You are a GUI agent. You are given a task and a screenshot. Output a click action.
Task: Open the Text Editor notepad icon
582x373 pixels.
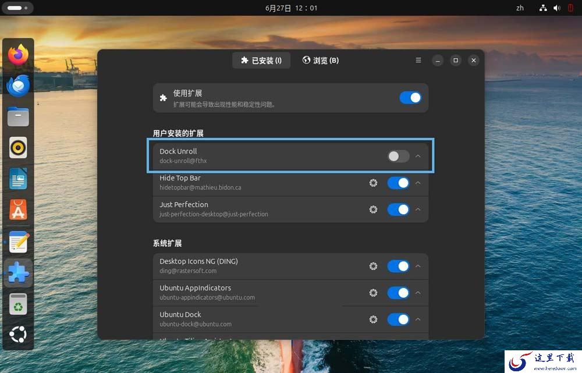click(18, 241)
